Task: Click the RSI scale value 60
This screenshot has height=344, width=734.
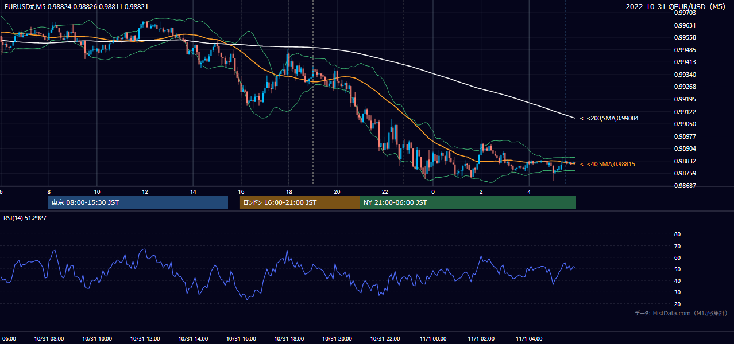Action: 677,257
